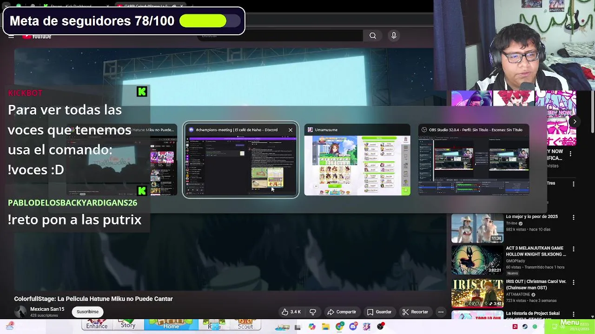This screenshot has height=334, width=595.
Task: Click the game Menu button
Action: pyautogui.click(x=569, y=323)
